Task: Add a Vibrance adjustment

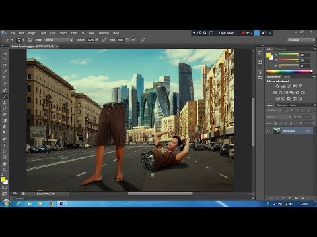Action: pos(300,86)
